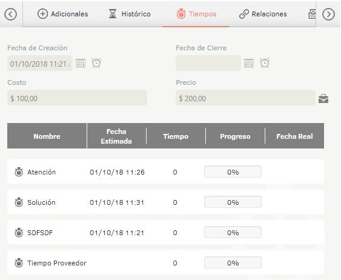Open the Adicionales tab
This screenshot has height=280, width=341.
point(63,14)
